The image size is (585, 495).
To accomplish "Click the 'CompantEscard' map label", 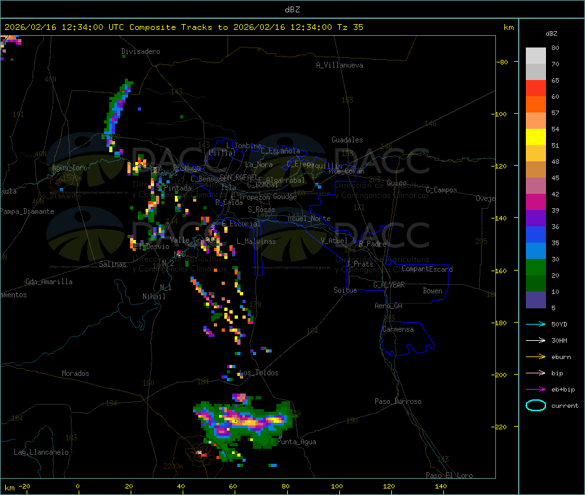I will [427, 269].
